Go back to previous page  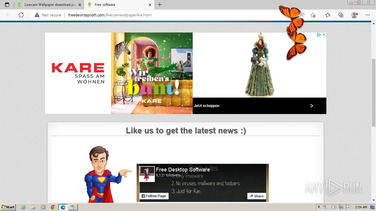click(8, 15)
